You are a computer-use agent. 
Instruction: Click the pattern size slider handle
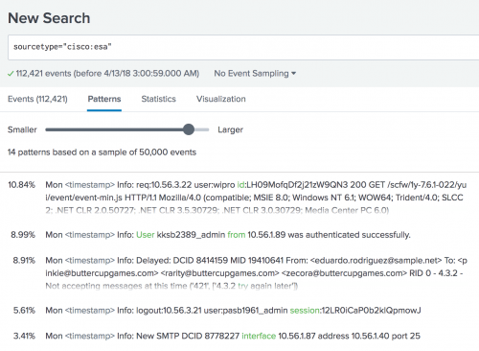(x=189, y=129)
